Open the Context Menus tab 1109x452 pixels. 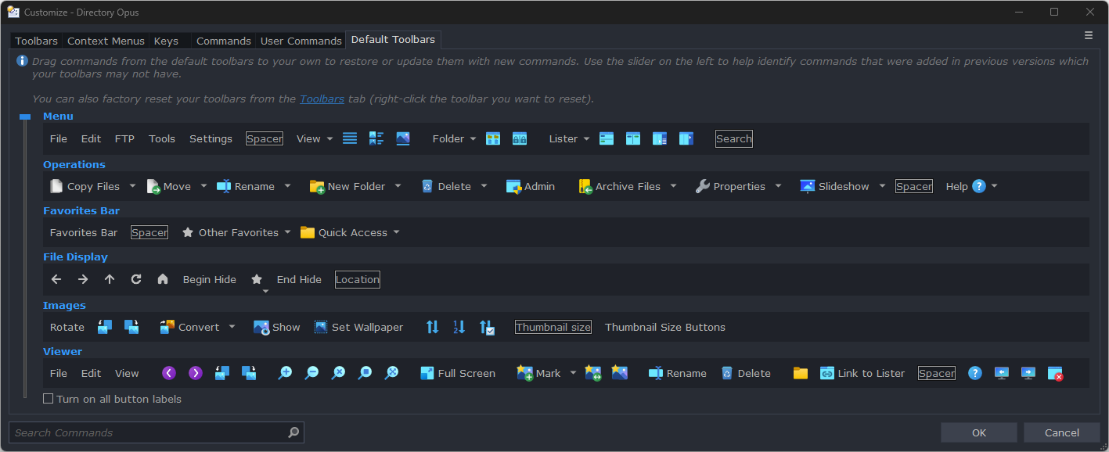tap(106, 41)
